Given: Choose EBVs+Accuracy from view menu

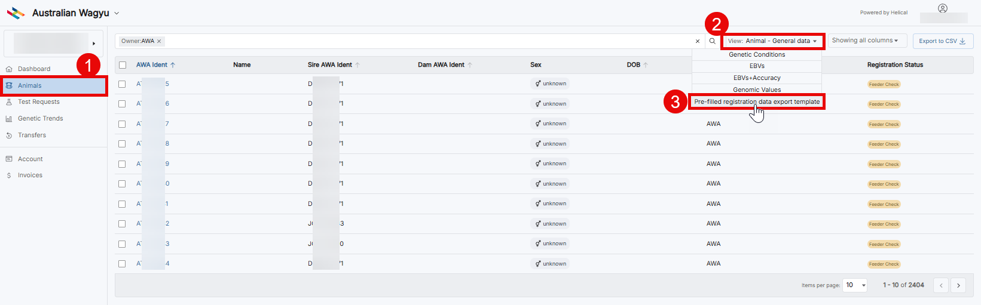Looking at the screenshot, I should pyautogui.click(x=757, y=78).
